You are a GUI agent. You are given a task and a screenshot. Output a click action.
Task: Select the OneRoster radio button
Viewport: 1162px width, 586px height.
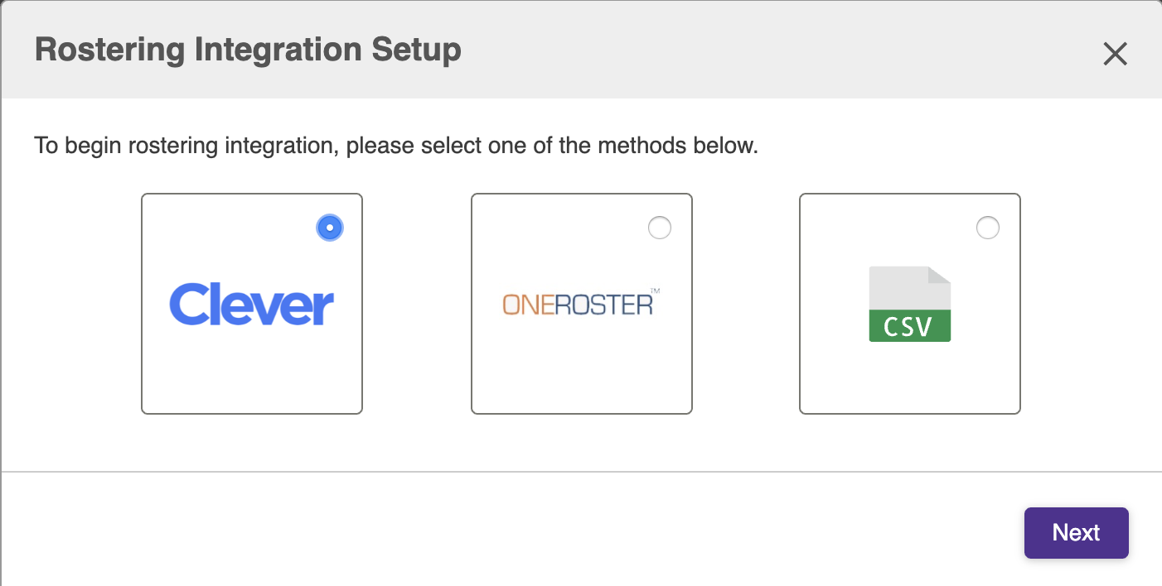(x=660, y=227)
